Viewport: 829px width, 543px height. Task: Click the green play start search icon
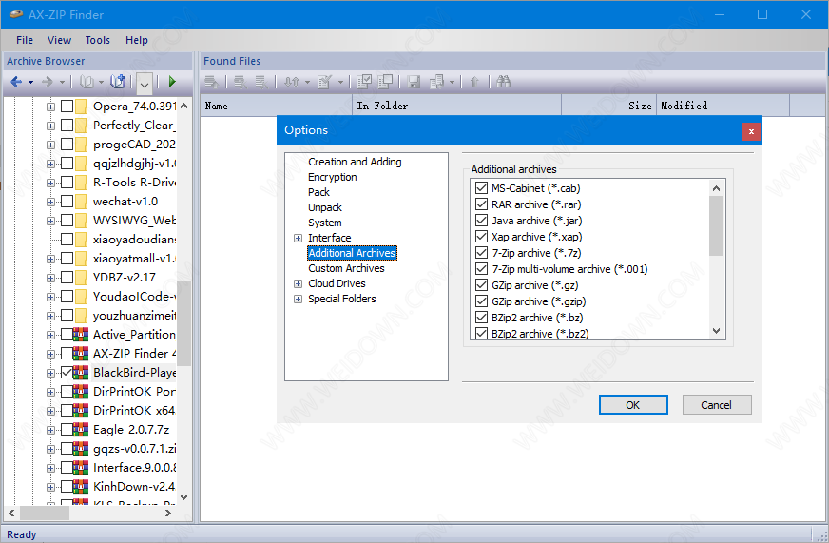coord(172,82)
